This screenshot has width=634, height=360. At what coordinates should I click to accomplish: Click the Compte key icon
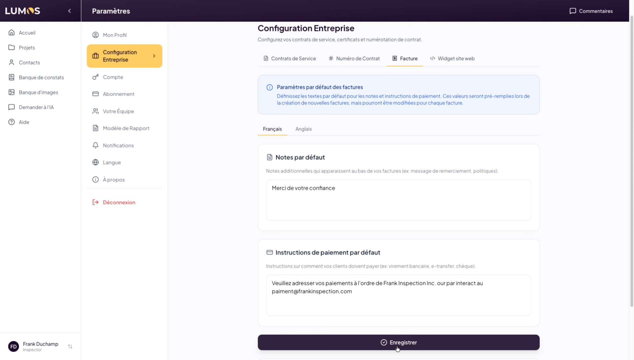point(95,77)
